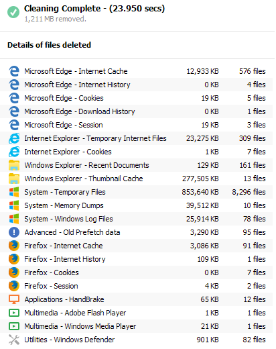Select the System - Memory Dumps entry

coord(136,205)
